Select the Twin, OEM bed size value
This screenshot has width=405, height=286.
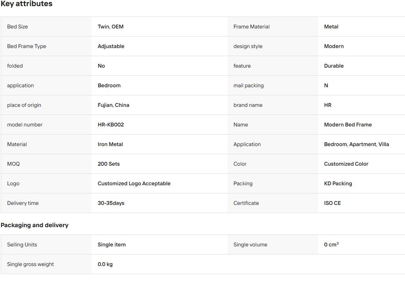point(110,27)
